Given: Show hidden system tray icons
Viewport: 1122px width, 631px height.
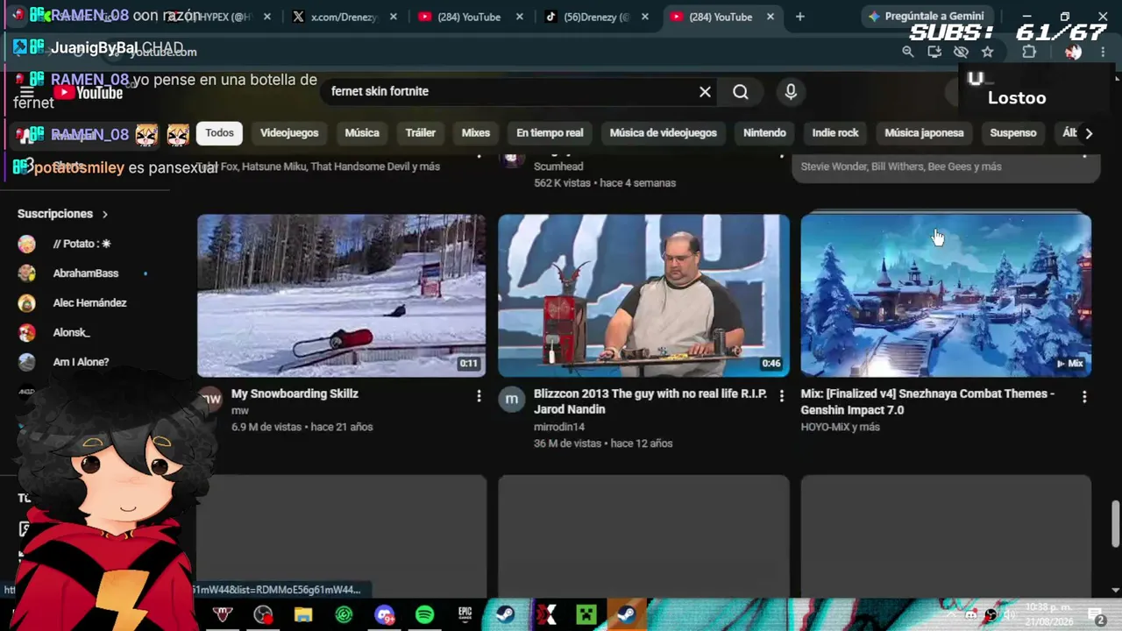Looking at the screenshot, I should pos(951,615).
